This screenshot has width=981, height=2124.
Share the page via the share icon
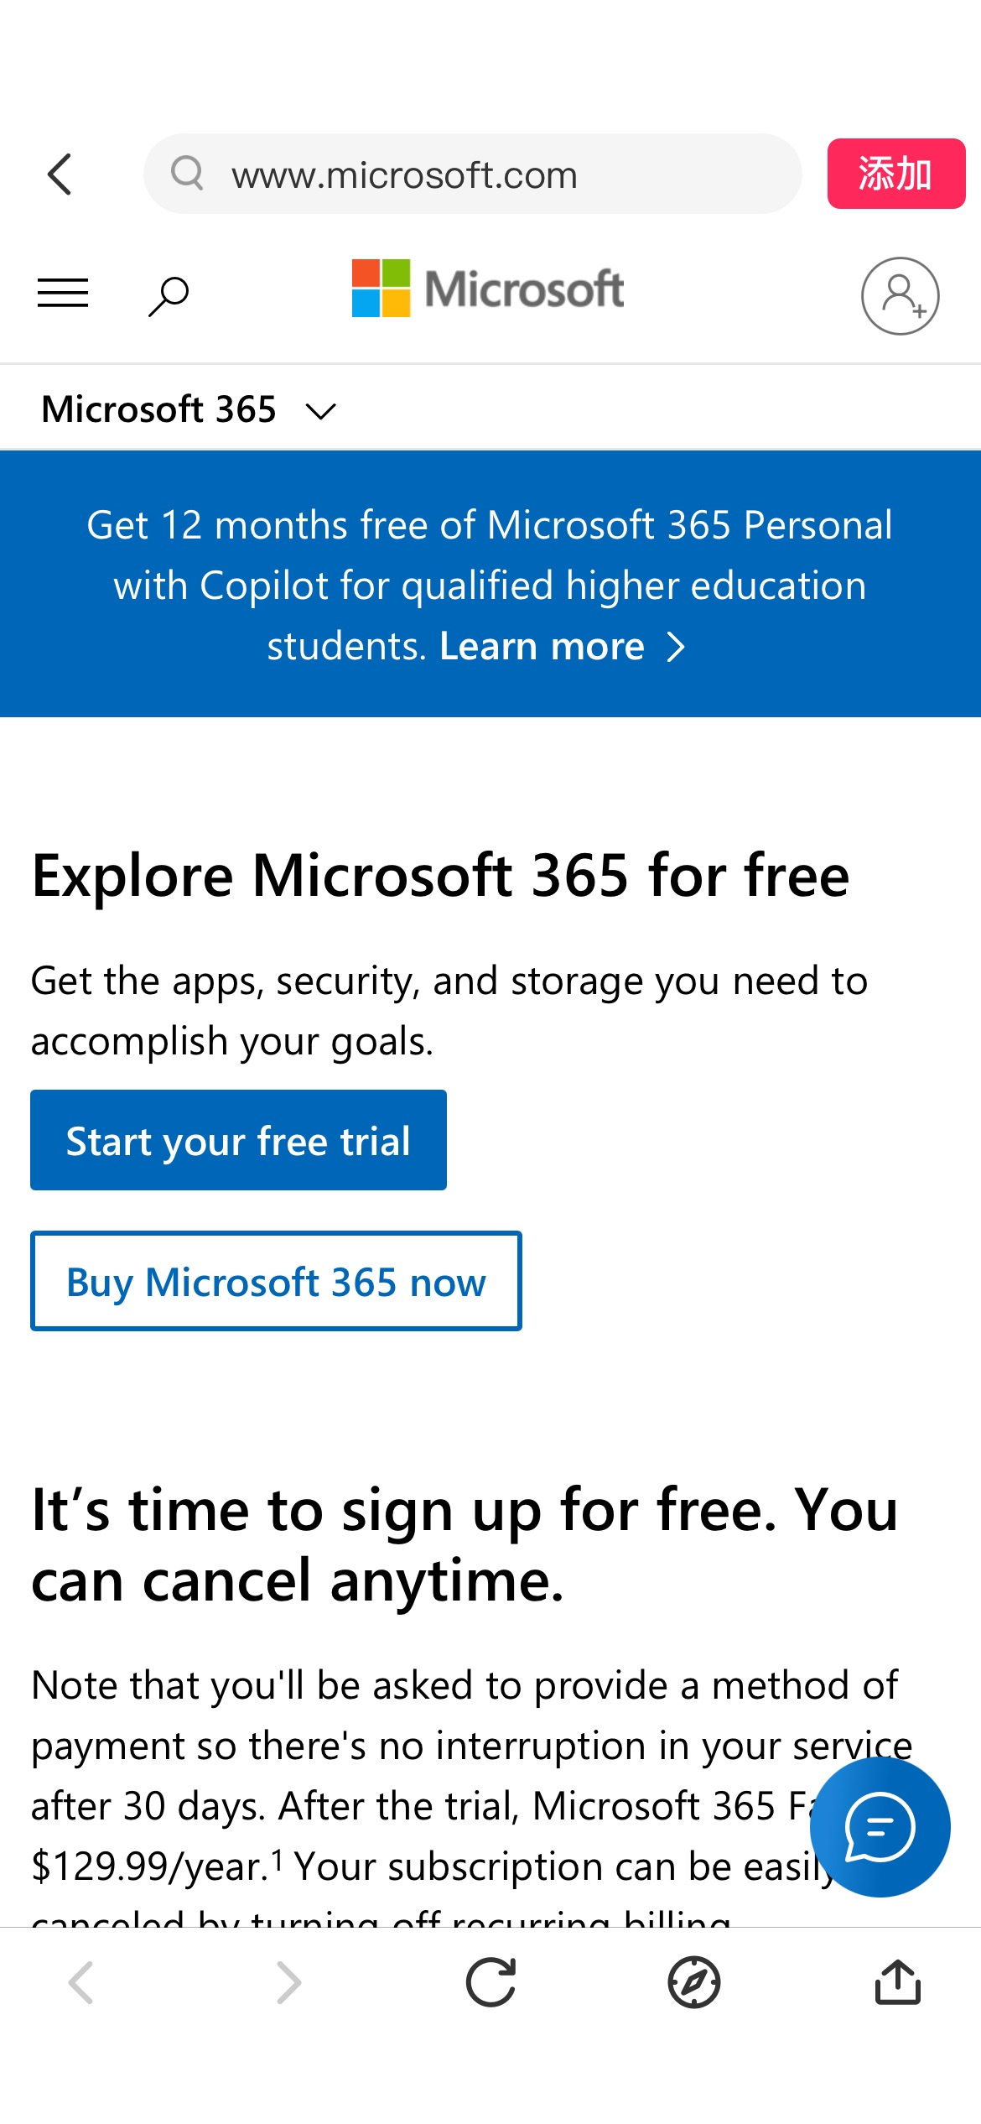click(x=898, y=1981)
